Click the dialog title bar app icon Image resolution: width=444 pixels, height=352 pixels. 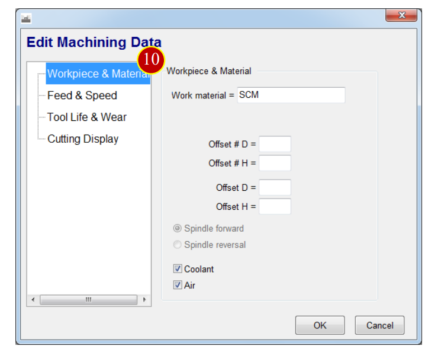(x=26, y=19)
